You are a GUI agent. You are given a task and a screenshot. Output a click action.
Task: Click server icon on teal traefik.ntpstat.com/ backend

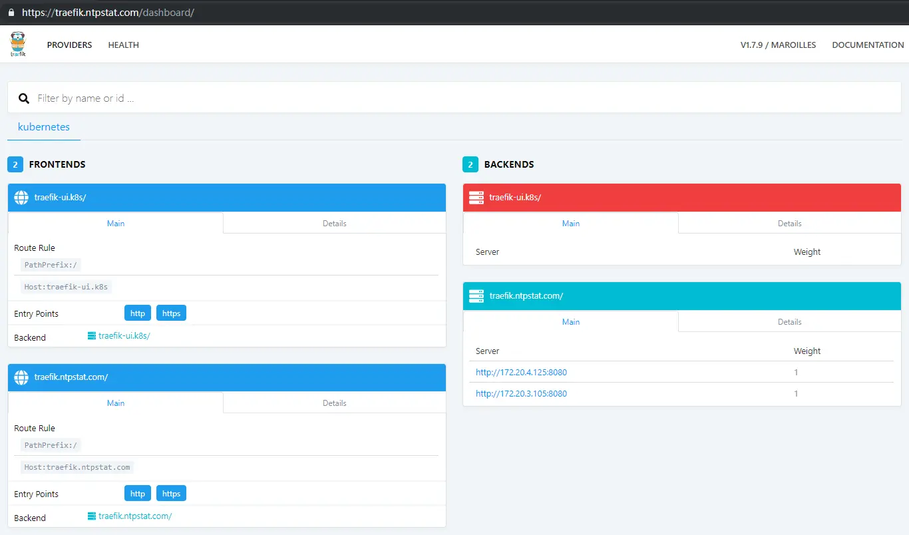[476, 296]
